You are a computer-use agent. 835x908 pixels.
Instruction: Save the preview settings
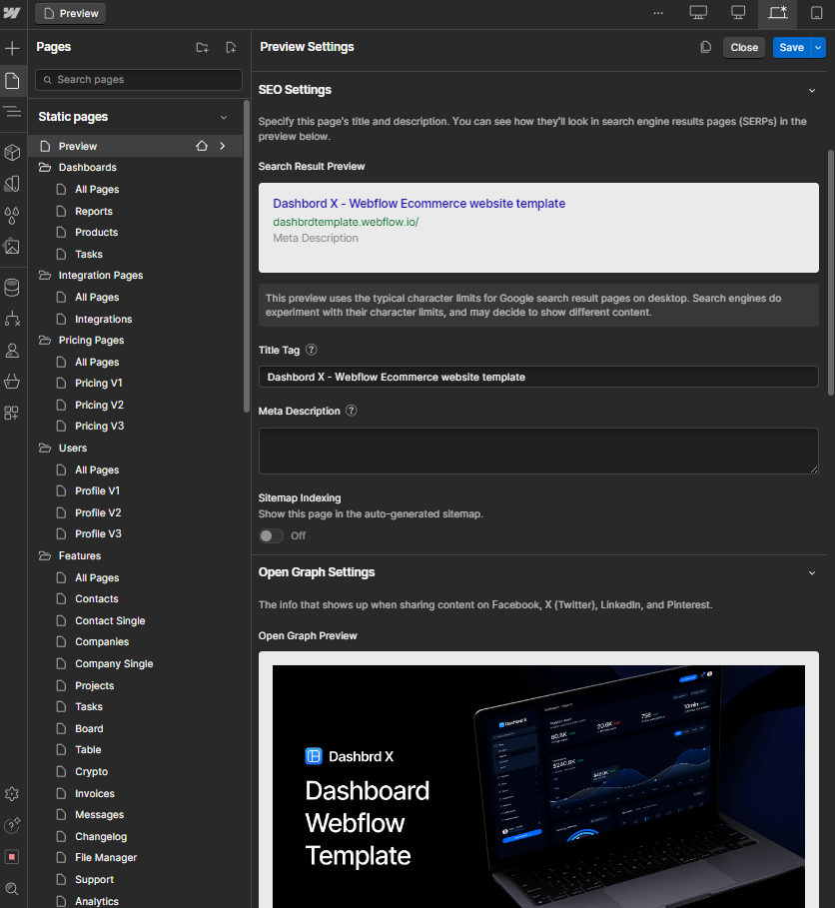click(x=792, y=47)
